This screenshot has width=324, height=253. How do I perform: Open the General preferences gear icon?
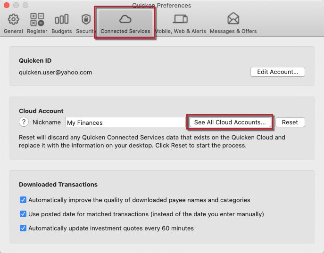pos(13,19)
